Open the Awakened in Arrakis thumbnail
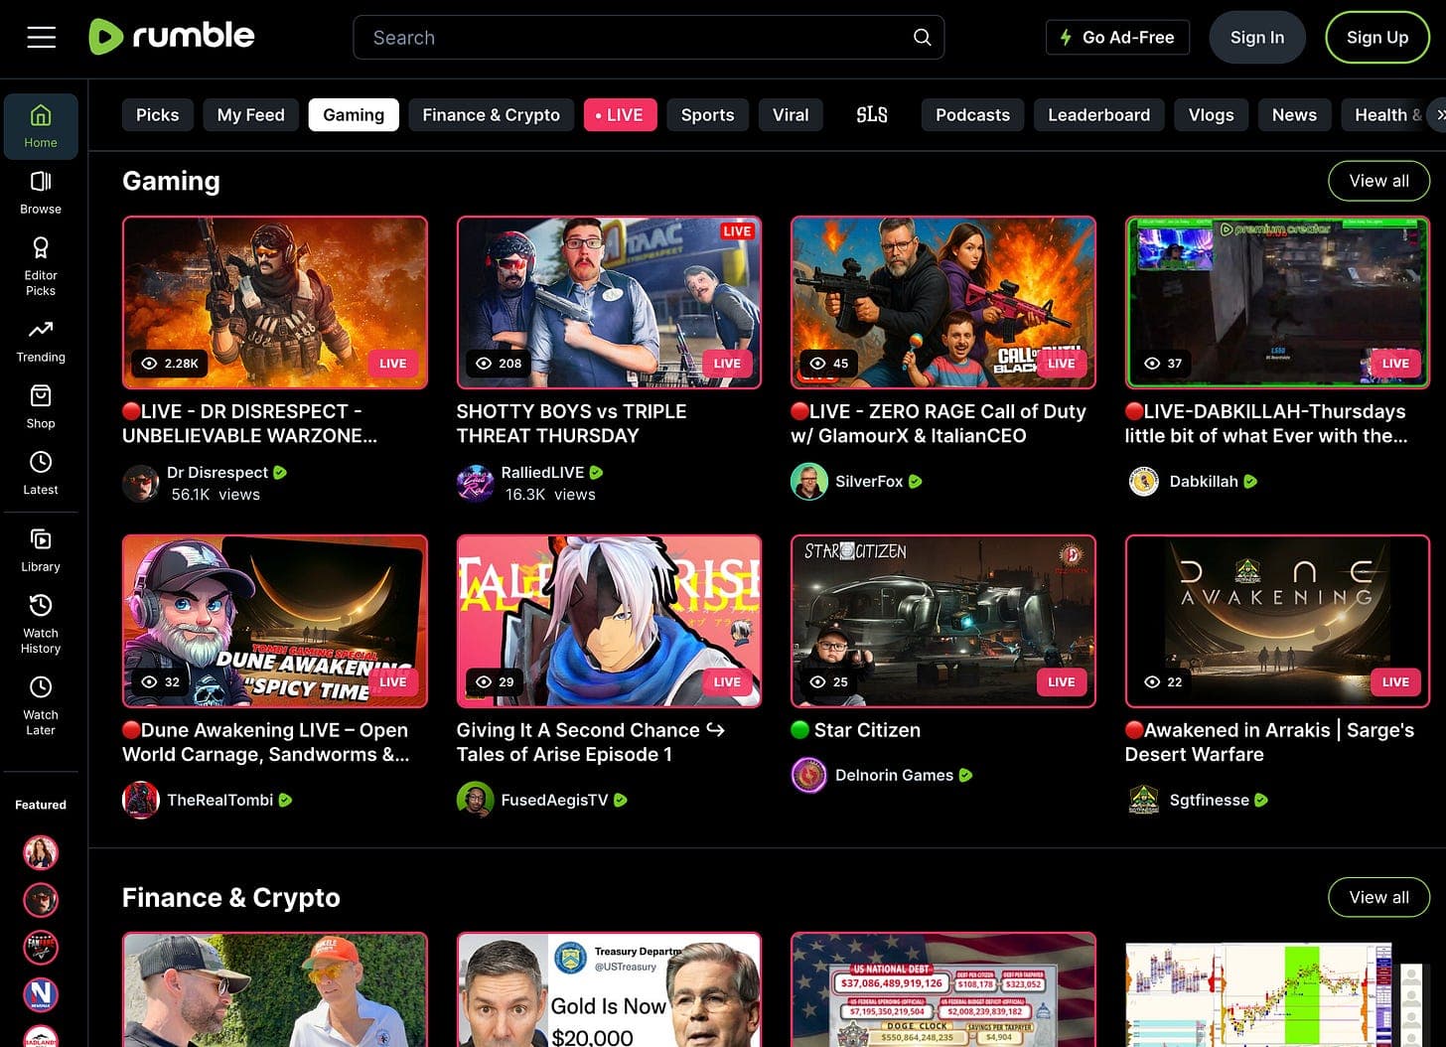The image size is (1446, 1047). tap(1277, 621)
